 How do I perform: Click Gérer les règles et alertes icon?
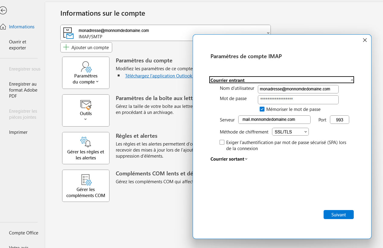pos(86,142)
